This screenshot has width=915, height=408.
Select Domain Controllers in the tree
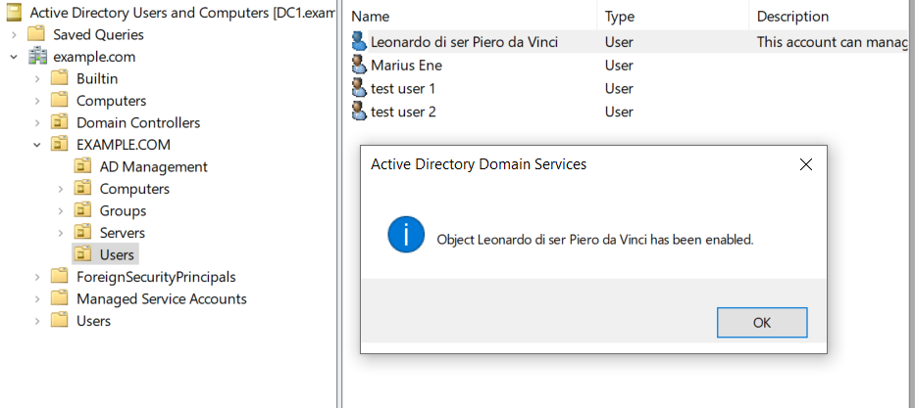[137, 122]
